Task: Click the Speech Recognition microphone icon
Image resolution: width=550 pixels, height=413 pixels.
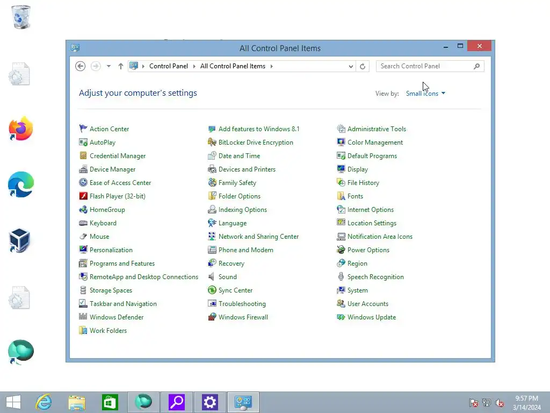Action: [x=341, y=277]
